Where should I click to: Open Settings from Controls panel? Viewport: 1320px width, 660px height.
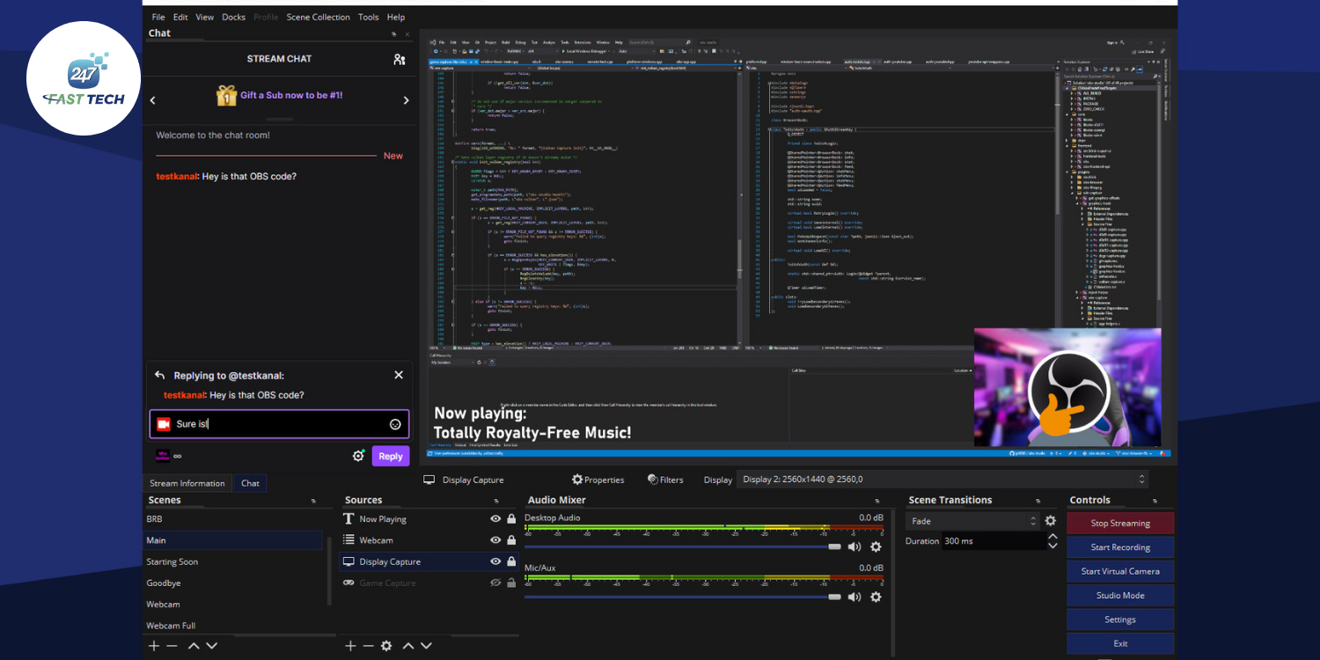[x=1120, y=620]
